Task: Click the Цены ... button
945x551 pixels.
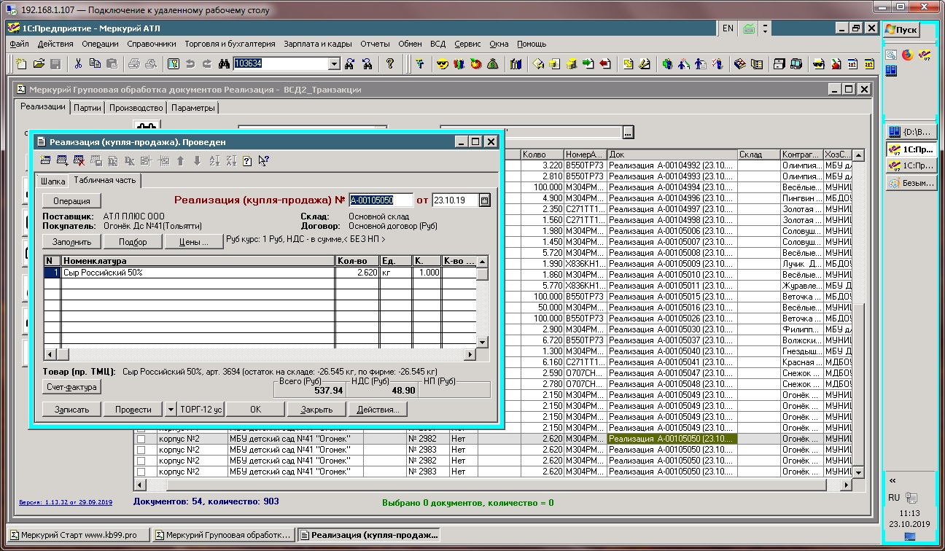Action: coord(194,242)
